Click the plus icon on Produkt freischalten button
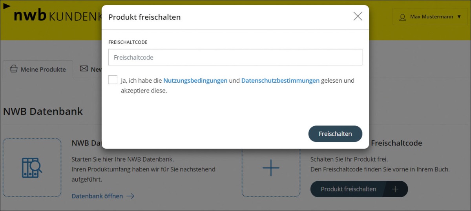The height and width of the screenshot is (211, 471). click(x=395, y=189)
